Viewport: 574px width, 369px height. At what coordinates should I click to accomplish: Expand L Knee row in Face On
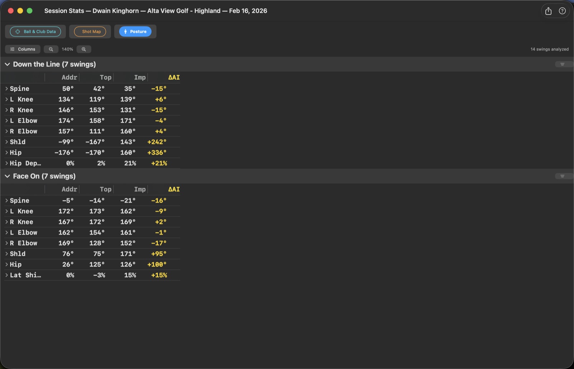6,211
